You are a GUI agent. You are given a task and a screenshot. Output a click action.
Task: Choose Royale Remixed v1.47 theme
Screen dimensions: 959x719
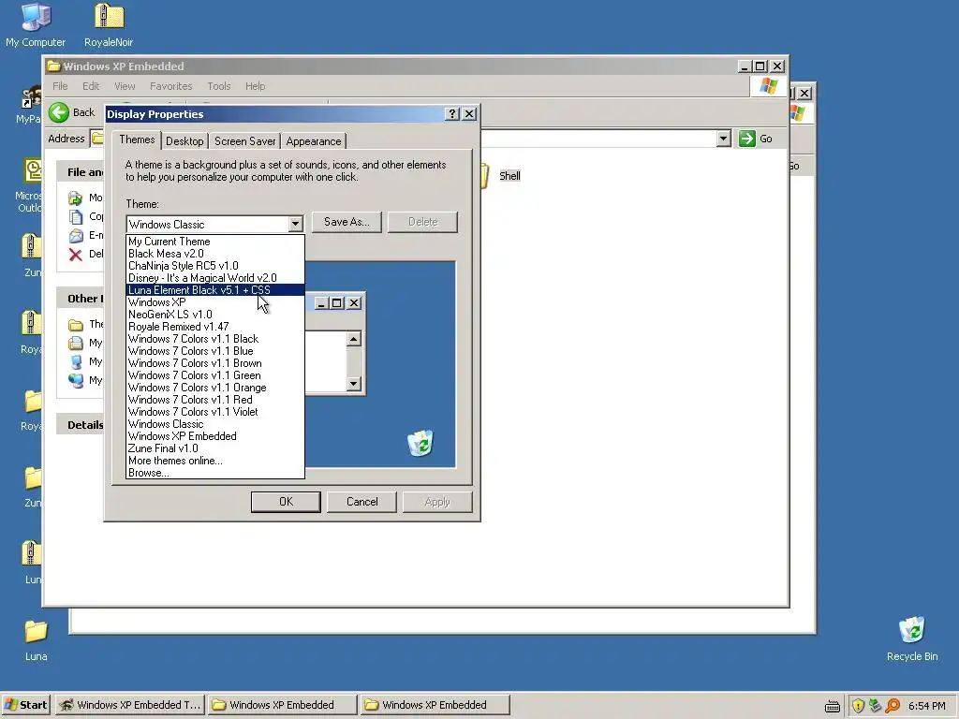pos(215,327)
